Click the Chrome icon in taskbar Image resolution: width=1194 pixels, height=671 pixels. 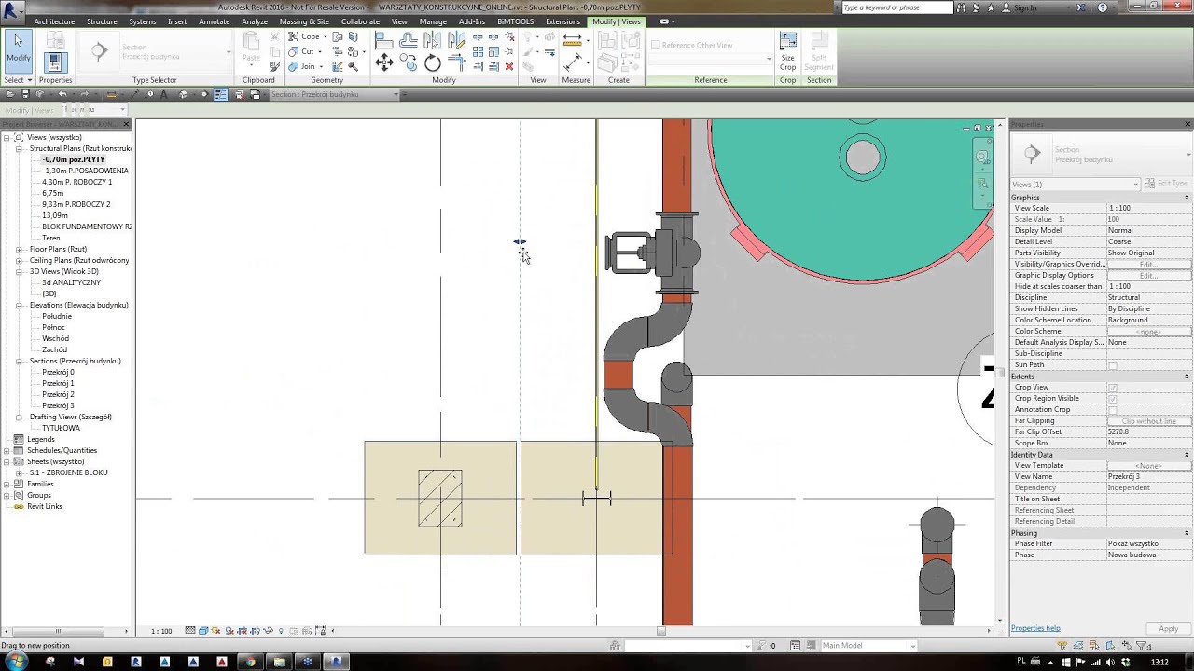[250, 662]
